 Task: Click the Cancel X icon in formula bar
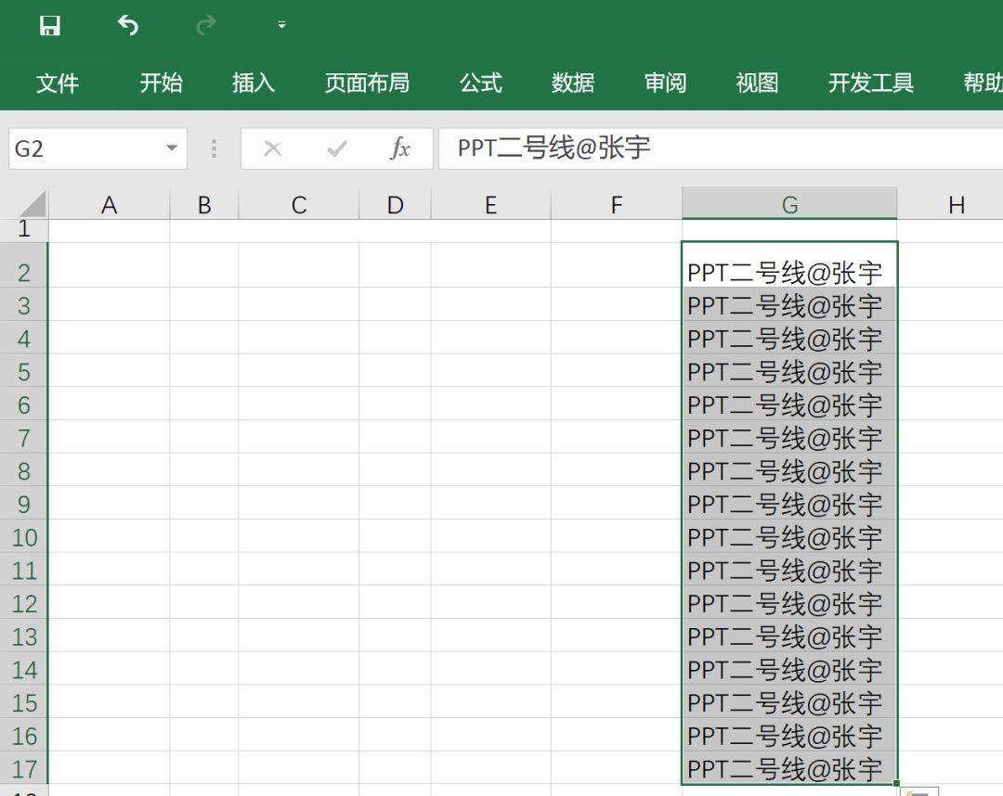pos(273,148)
